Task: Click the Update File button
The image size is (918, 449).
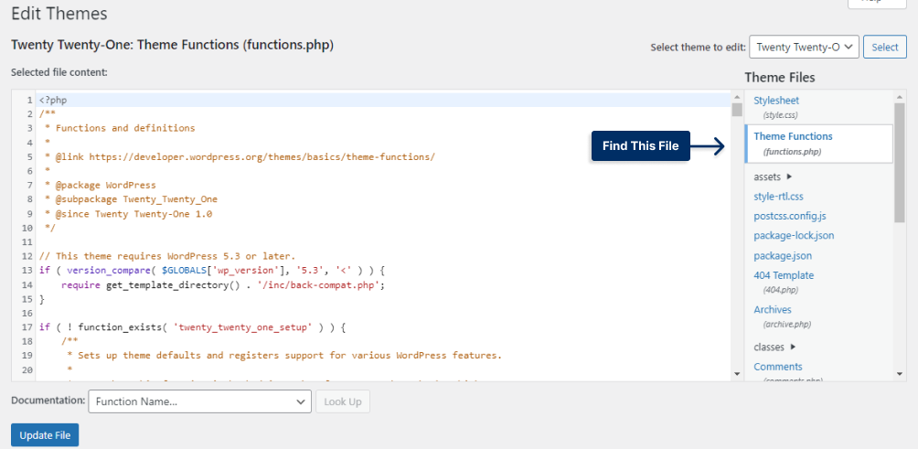Action: pyautogui.click(x=45, y=435)
